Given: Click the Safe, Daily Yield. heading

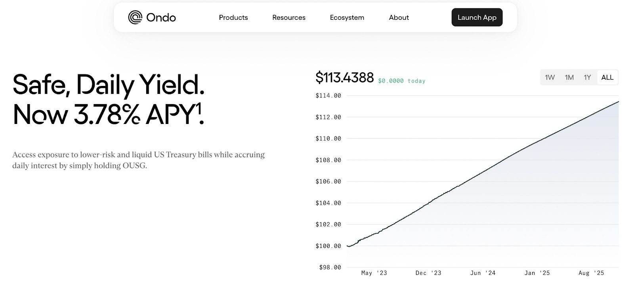Looking at the screenshot, I should [109, 84].
